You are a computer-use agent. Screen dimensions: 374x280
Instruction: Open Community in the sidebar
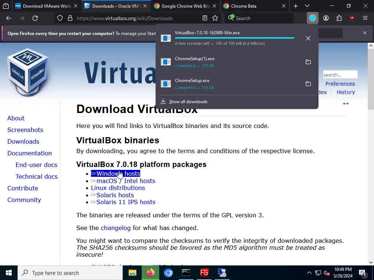24,200
